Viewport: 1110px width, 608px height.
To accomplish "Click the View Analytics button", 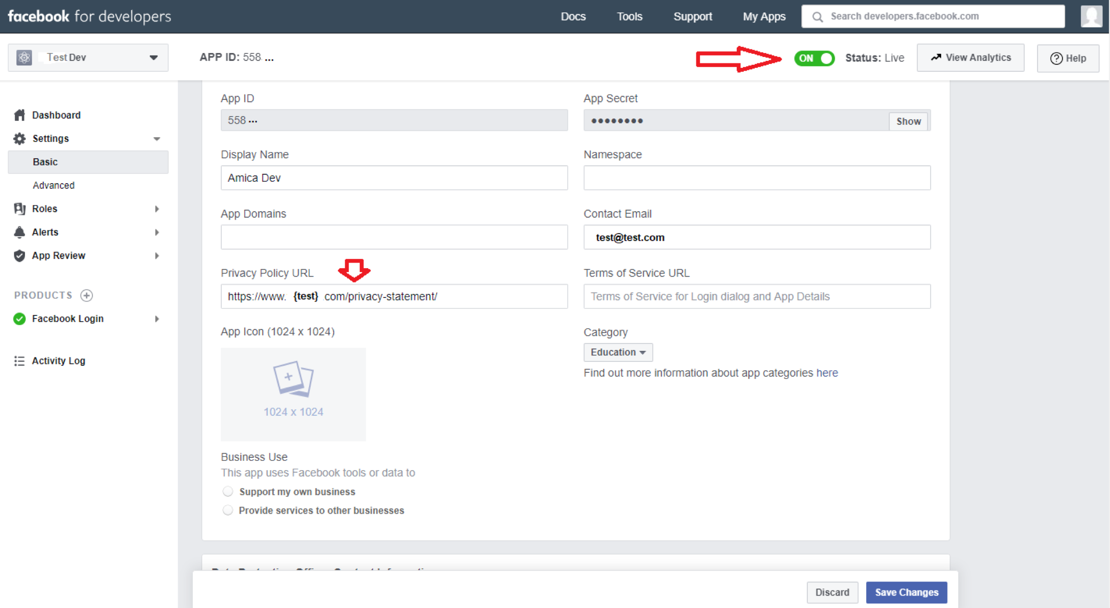I will tap(970, 58).
